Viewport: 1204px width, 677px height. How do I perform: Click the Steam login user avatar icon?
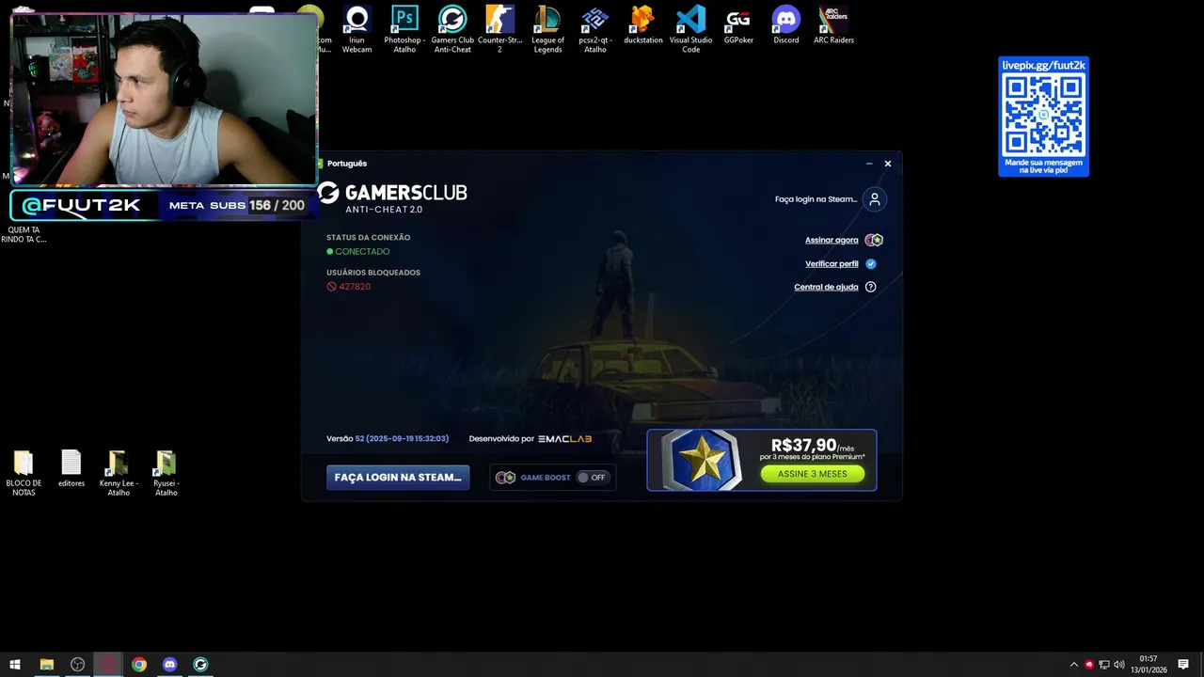875,199
